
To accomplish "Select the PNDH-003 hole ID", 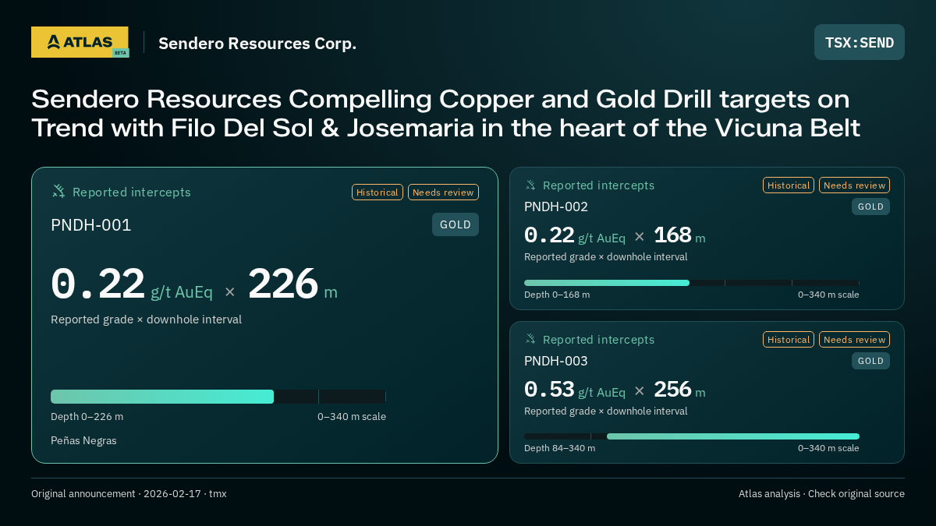I will pyautogui.click(x=556, y=361).
